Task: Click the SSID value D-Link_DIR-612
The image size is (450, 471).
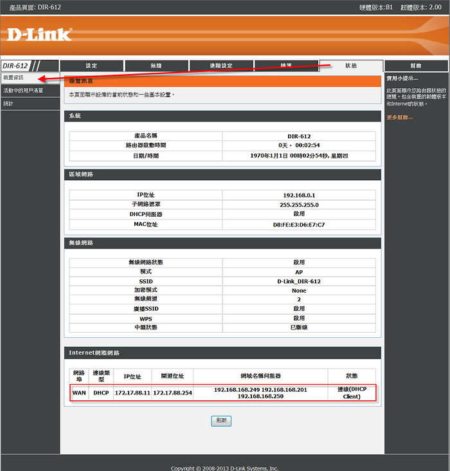Action: pos(299,282)
